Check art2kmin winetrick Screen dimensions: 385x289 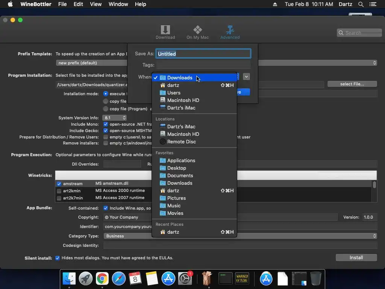tap(59, 191)
